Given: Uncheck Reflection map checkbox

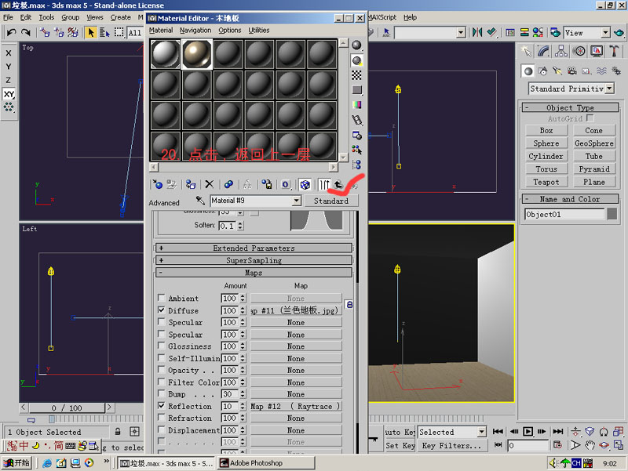Looking at the screenshot, I should point(162,405).
